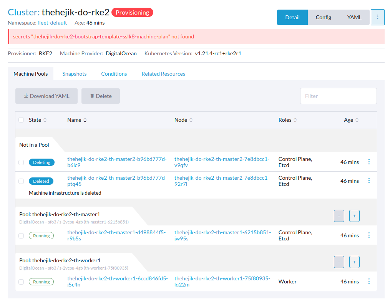Select checkbox for worker1-6ccd846fd5-j5c4n row
Viewport: 390px width, 308px height.
[21, 282]
